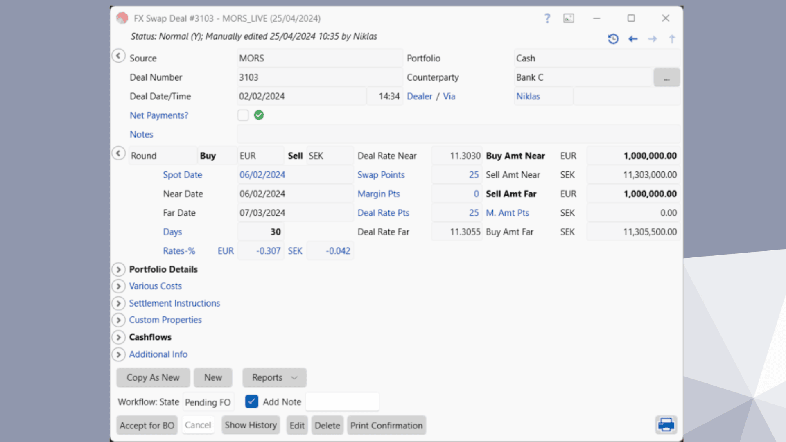Screen dimensions: 786x442
Task: Open the Reports dropdown
Action: pyautogui.click(x=274, y=377)
